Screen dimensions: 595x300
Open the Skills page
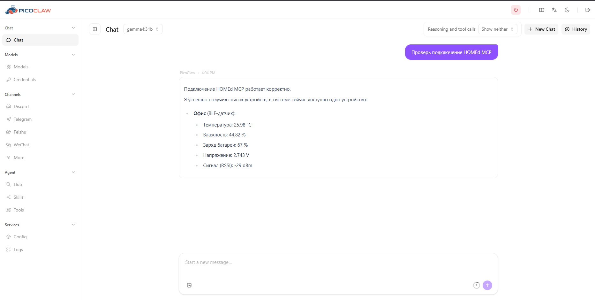(x=40, y=197)
